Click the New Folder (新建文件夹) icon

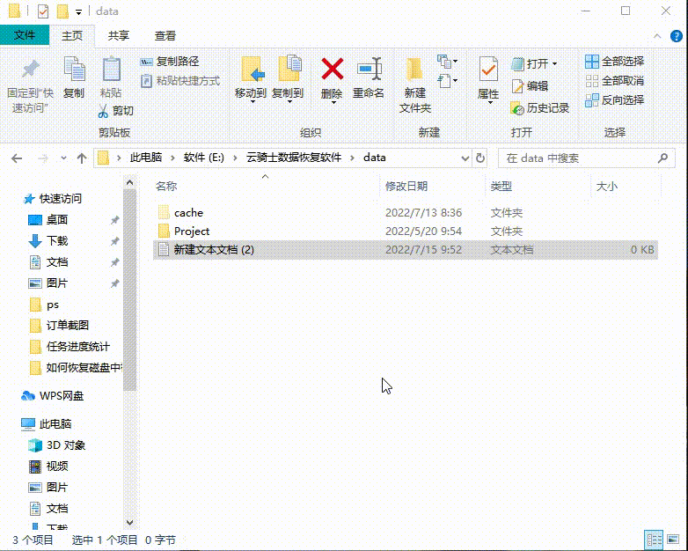(x=414, y=70)
